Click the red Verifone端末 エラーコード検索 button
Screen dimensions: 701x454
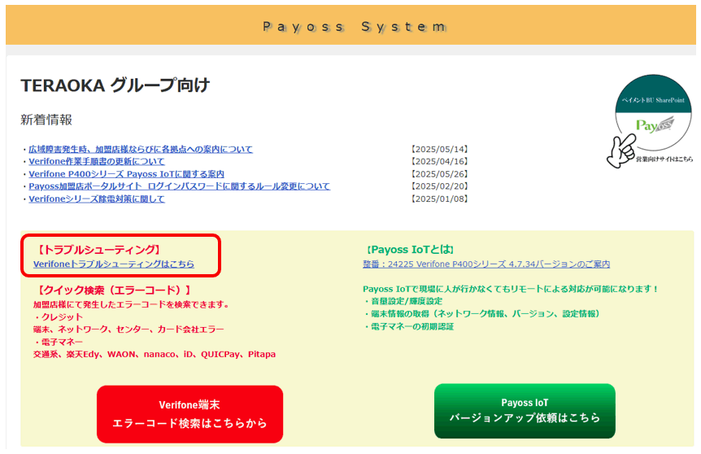pyautogui.click(x=189, y=414)
